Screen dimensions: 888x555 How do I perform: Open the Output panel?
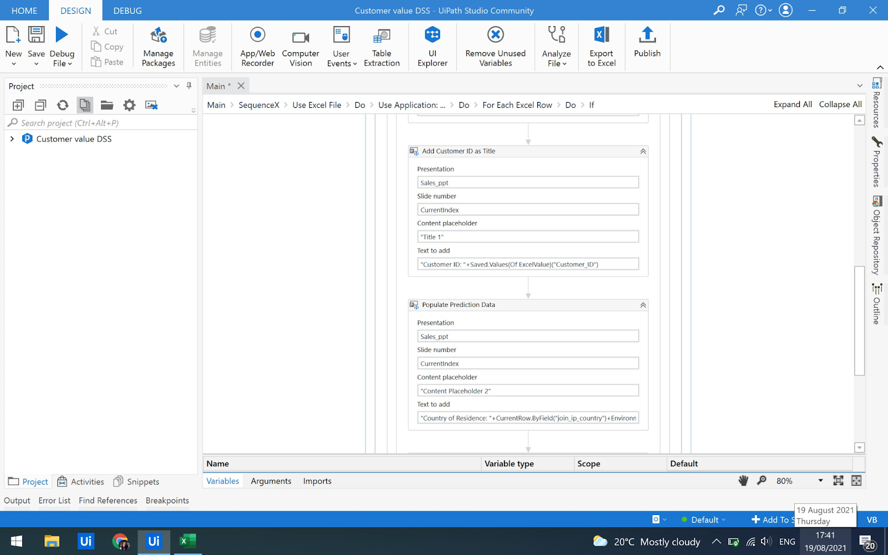tap(17, 501)
